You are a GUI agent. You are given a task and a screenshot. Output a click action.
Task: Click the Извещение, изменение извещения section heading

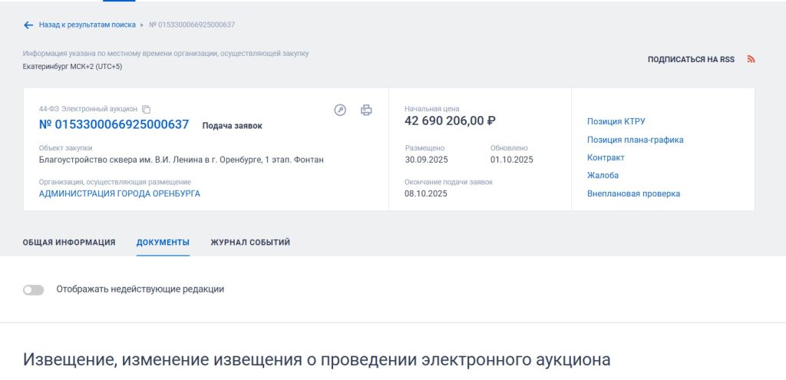click(x=316, y=360)
